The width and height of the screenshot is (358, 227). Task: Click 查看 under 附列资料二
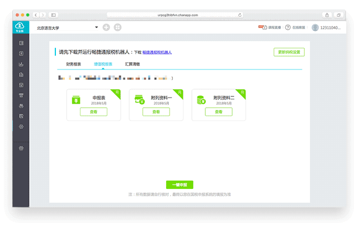pyautogui.click(x=218, y=112)
